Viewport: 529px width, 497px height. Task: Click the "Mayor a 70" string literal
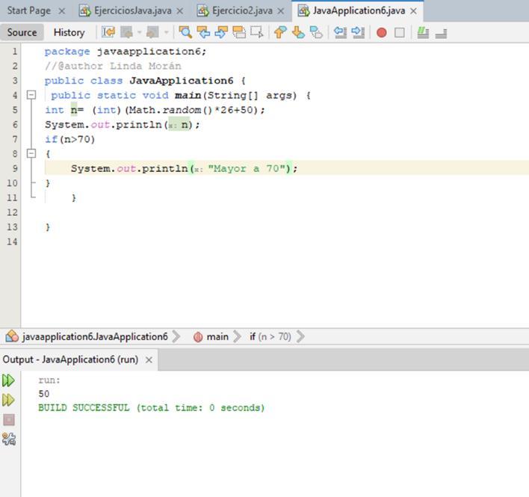(247, 168)
